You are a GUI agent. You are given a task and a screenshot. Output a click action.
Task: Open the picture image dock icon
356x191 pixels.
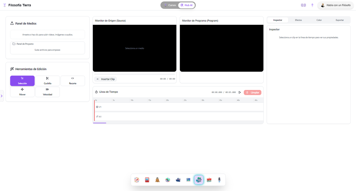point(188,180)
